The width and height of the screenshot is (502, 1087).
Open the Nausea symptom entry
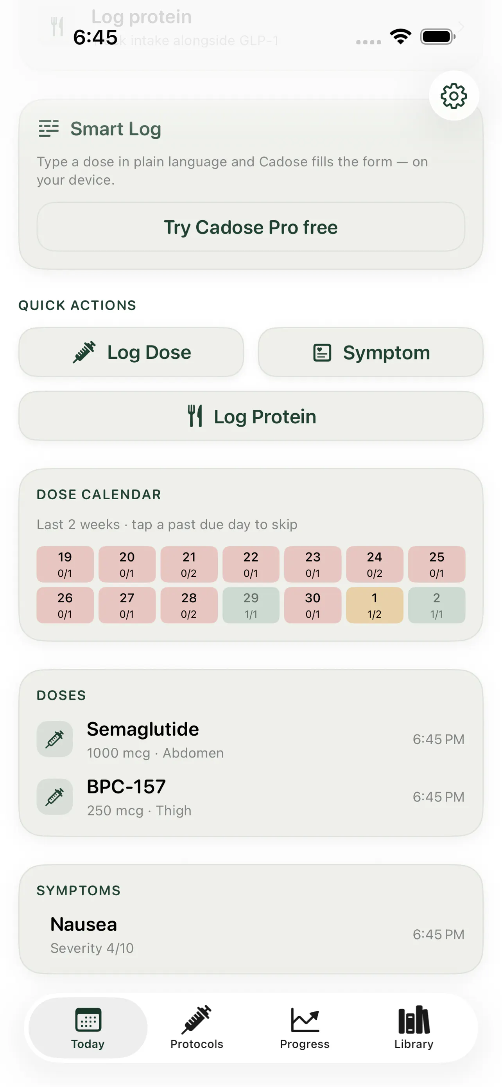pyautogui.click(x=251, y=935)
